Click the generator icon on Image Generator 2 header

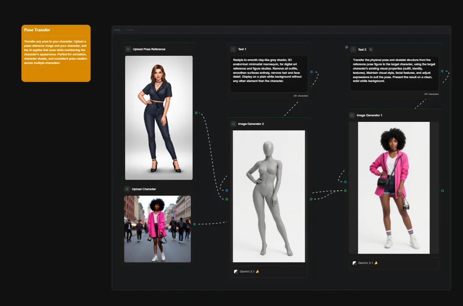[233, 124]
